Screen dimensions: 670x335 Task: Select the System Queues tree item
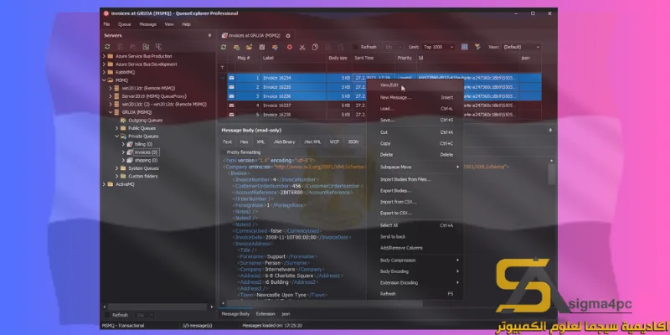point(143,168)
